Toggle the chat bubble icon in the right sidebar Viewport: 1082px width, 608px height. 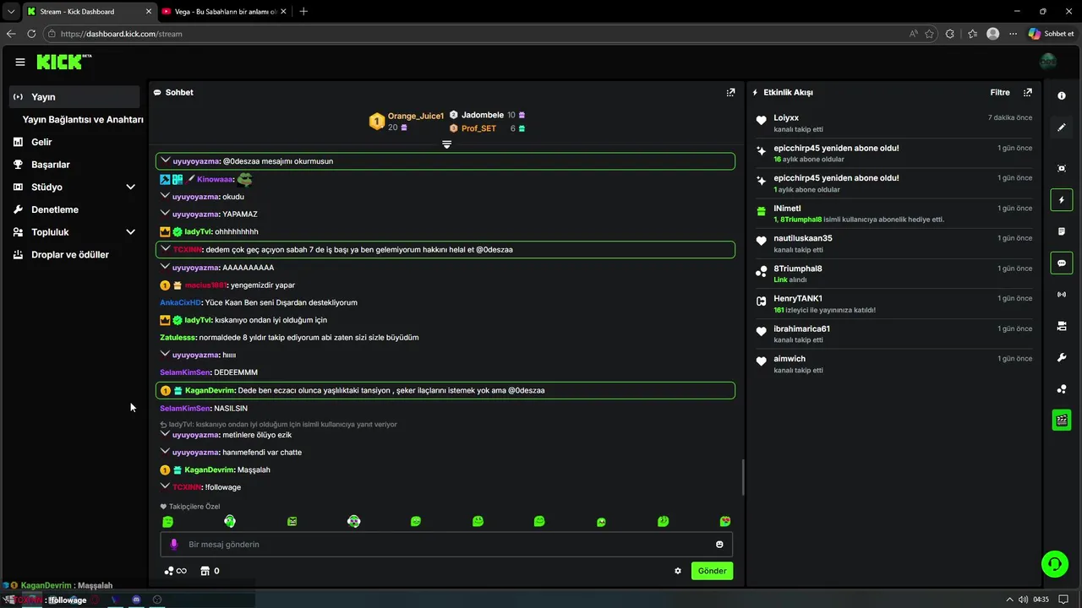[x=1062, y=263]
